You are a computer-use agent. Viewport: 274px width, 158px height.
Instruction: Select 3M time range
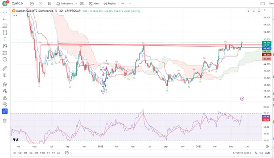coord(31,153)
